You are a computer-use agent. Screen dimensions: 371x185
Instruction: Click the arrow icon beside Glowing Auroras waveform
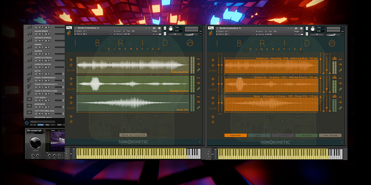(x=198, y=83)
